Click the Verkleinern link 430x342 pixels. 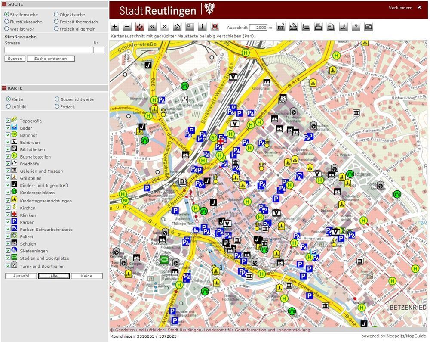pos(400,8)
